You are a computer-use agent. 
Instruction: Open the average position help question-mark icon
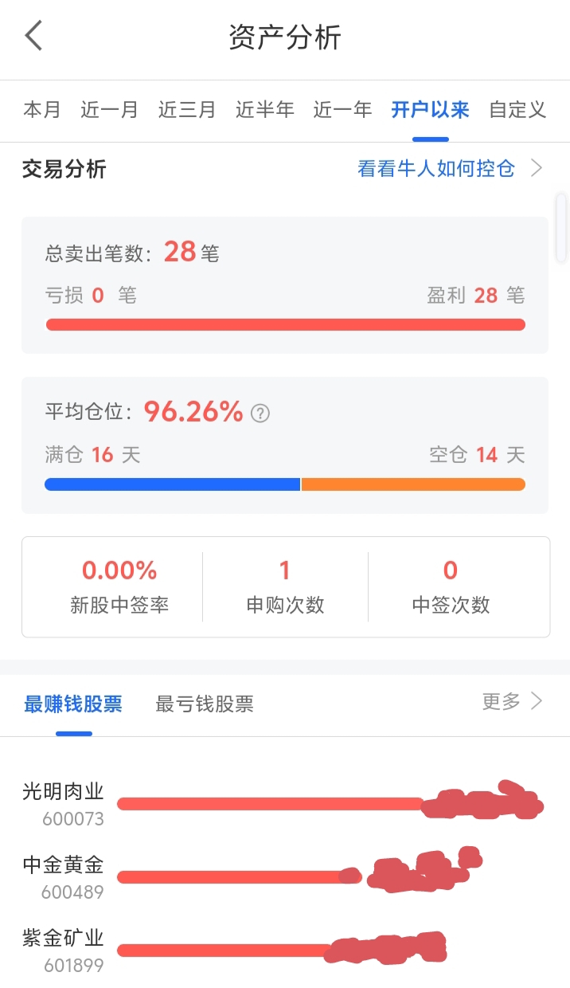coord(260,414)
